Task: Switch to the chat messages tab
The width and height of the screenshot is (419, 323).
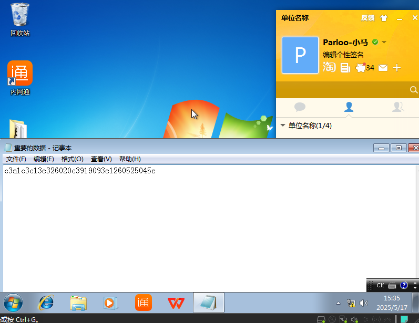Action: coord(300,107)
